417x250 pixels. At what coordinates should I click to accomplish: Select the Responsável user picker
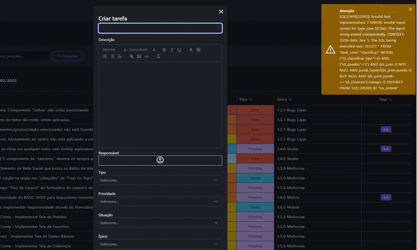160,160
